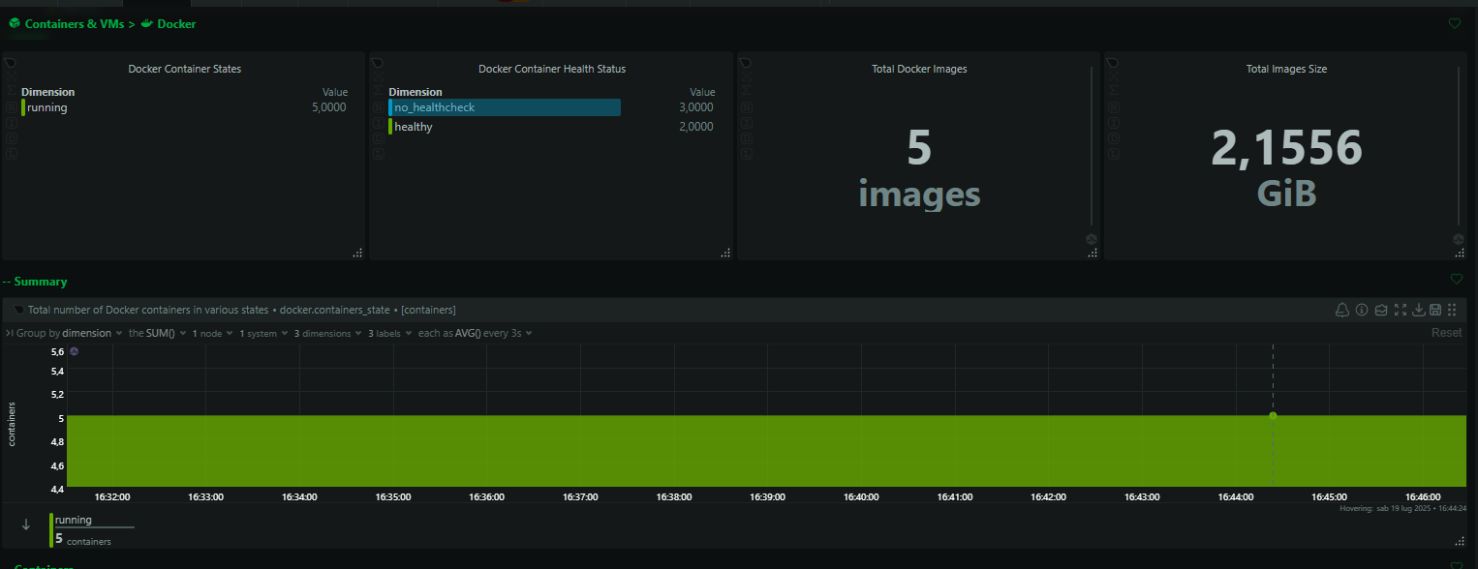1478x569 pixels.
Task: Click the Total Images Size card scrollbar
Action: [x=1460, y=145]
